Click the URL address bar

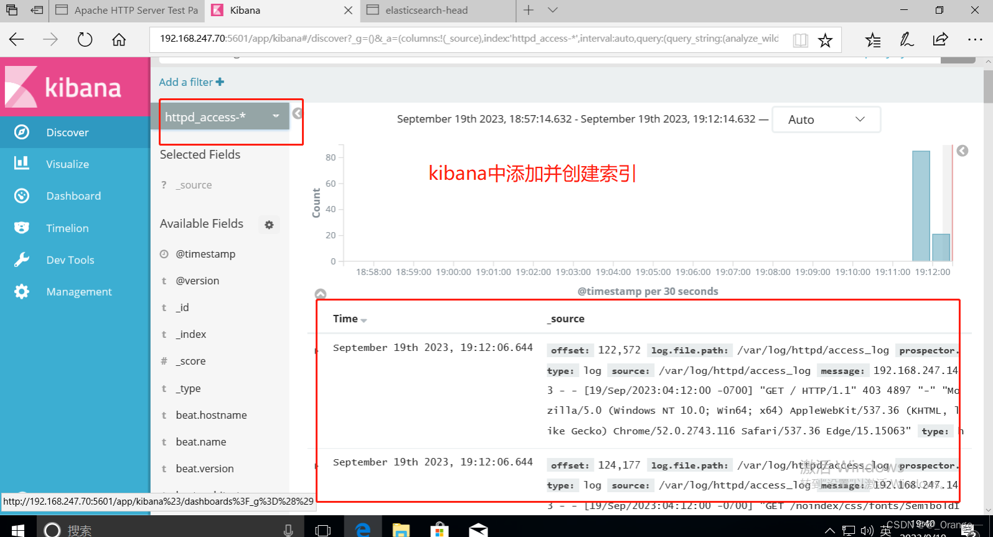(469, 39)
